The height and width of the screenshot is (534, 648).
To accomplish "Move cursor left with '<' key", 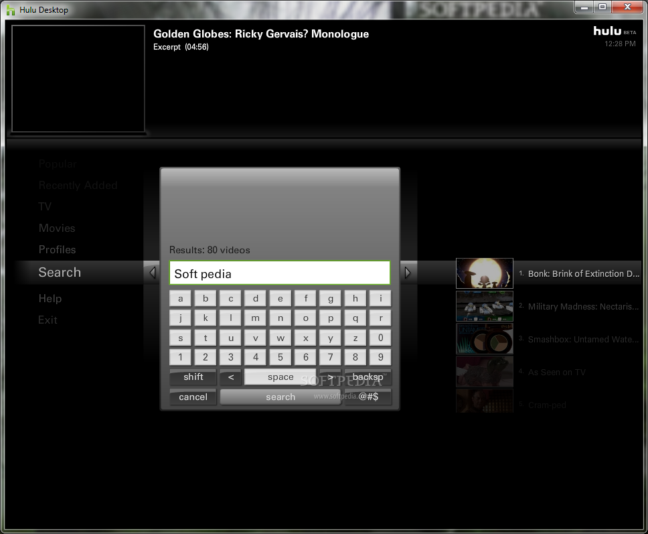I will pos(230,377).
